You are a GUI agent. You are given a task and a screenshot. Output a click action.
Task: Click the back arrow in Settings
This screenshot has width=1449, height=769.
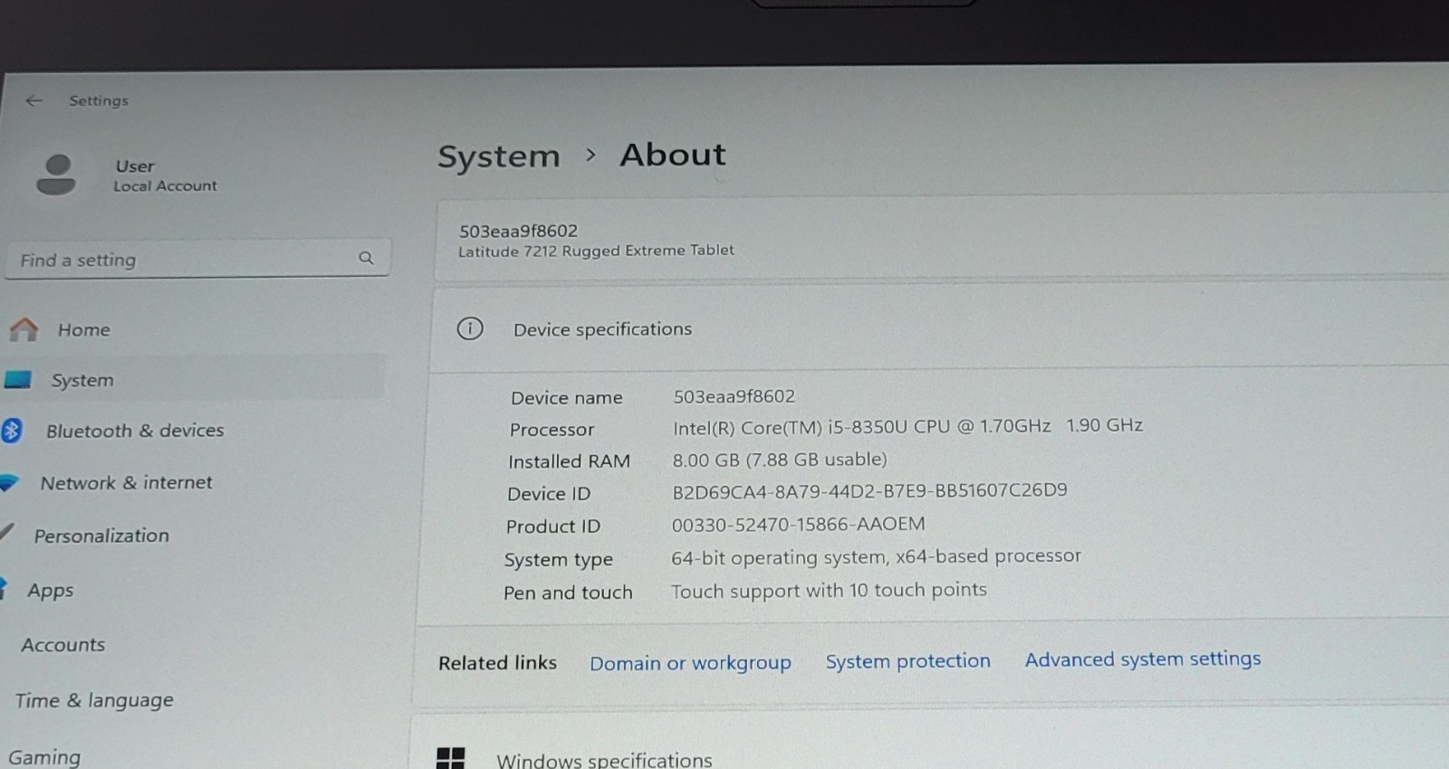tap(34, 100)
